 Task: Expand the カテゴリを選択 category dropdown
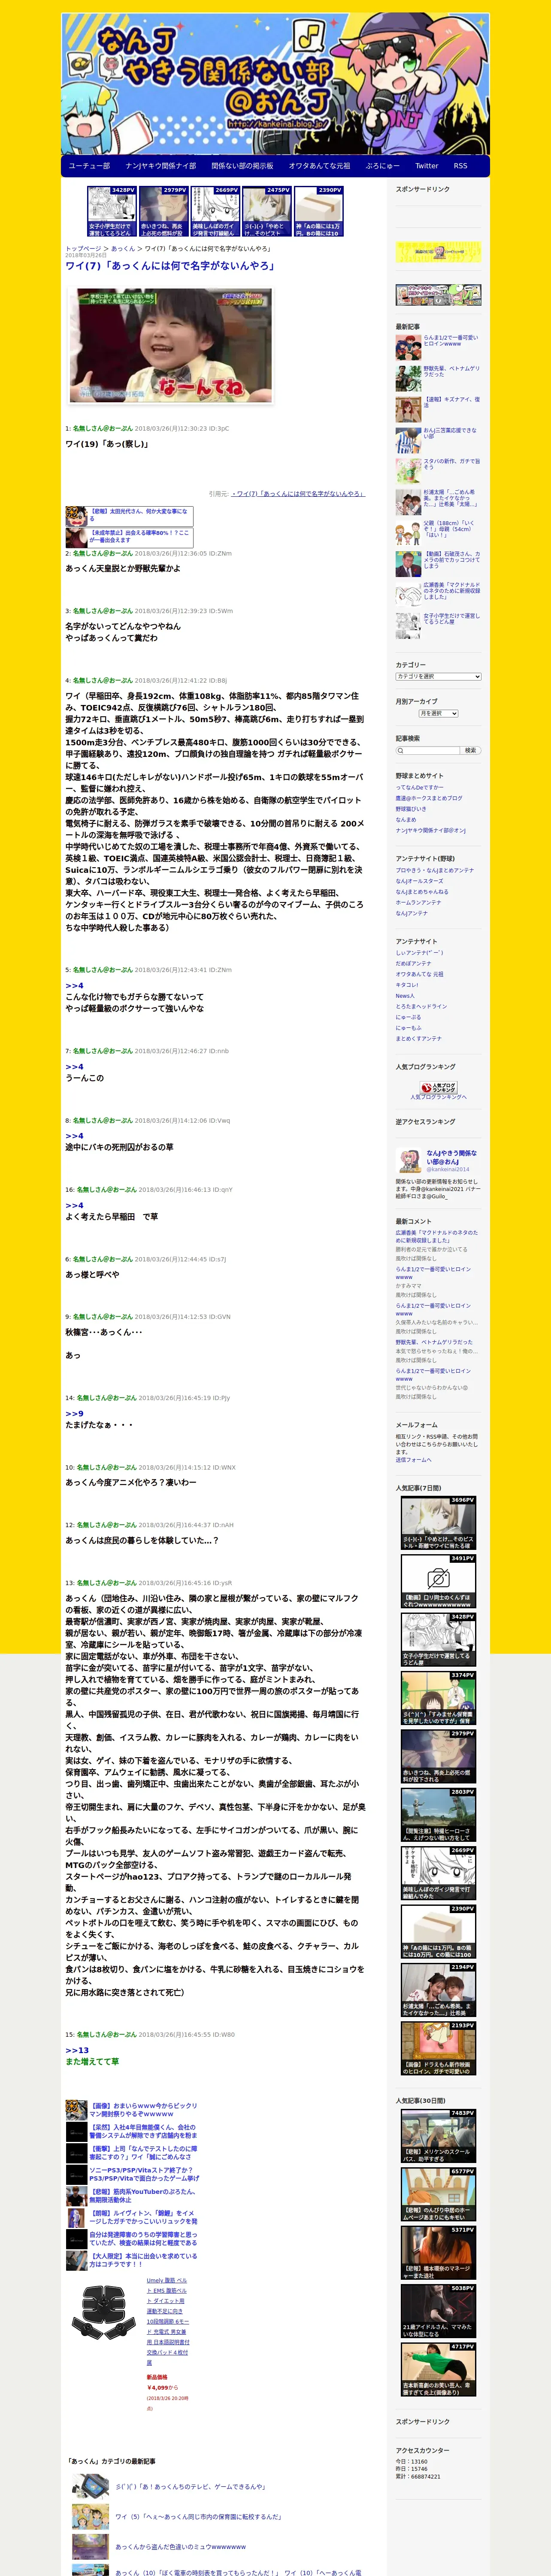(438, 677)
